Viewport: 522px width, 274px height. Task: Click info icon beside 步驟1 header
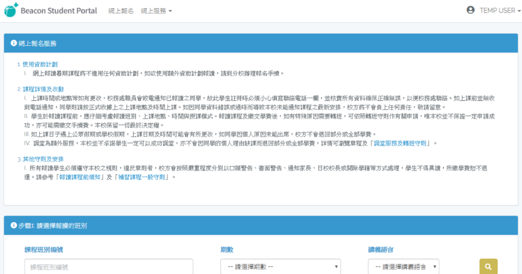(x=14, y=225)
